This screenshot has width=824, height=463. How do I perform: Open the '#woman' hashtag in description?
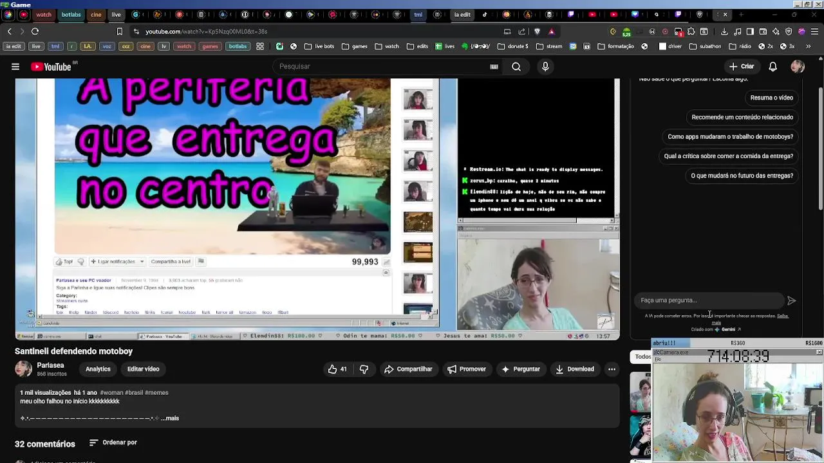[x=111, y=392]
